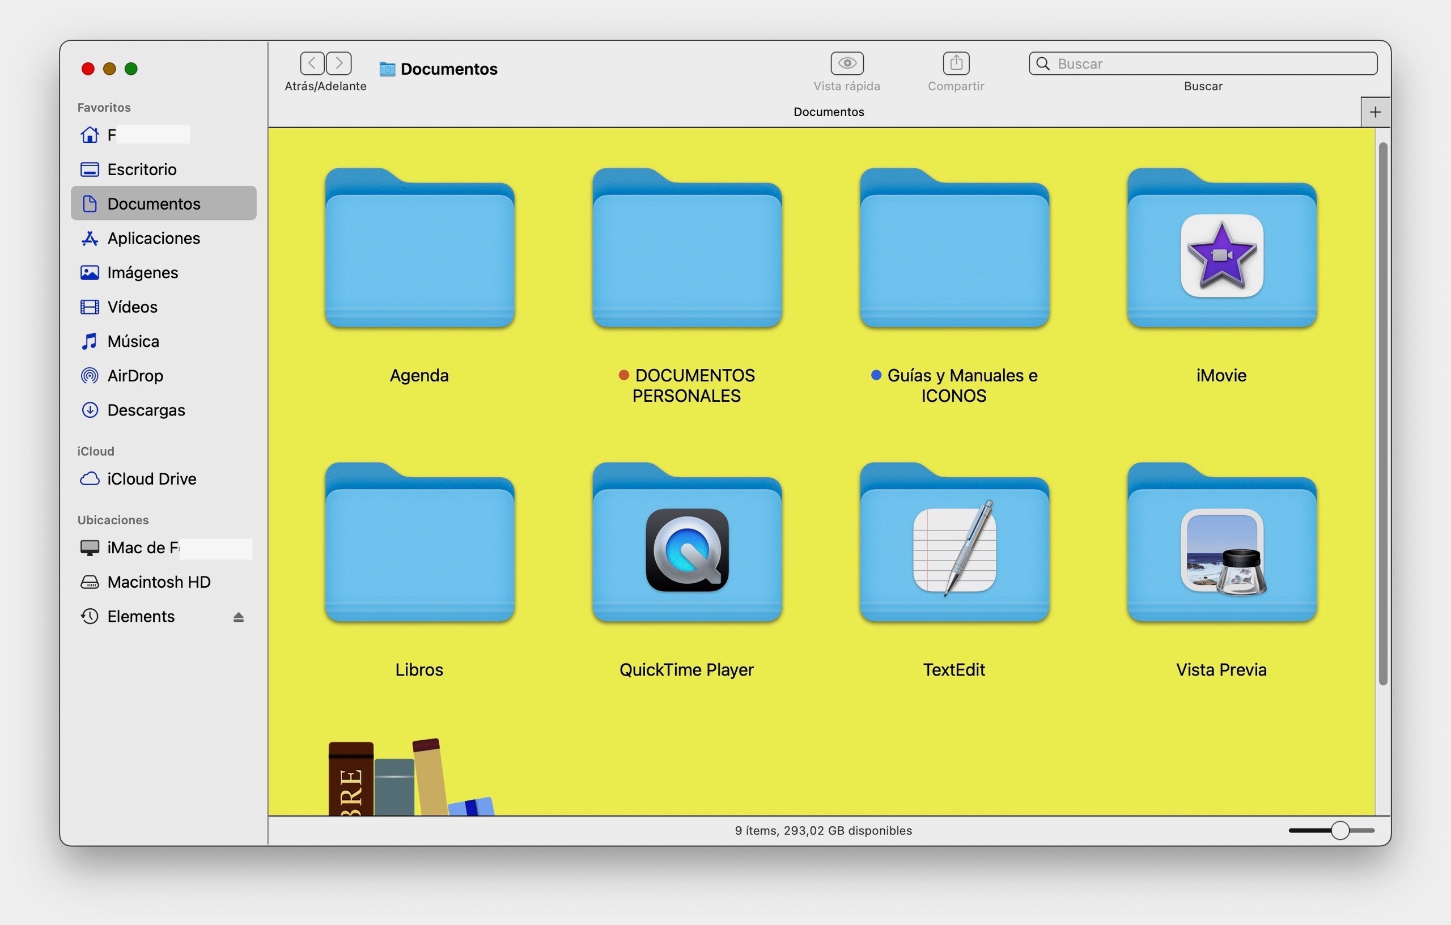Select Macintosh HD location
This screenshot has width=1451, height=925.
[159, 582]
